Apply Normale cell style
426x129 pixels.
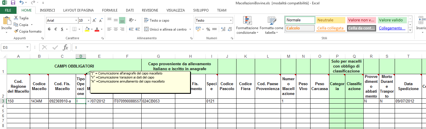[x=300, y=20]
